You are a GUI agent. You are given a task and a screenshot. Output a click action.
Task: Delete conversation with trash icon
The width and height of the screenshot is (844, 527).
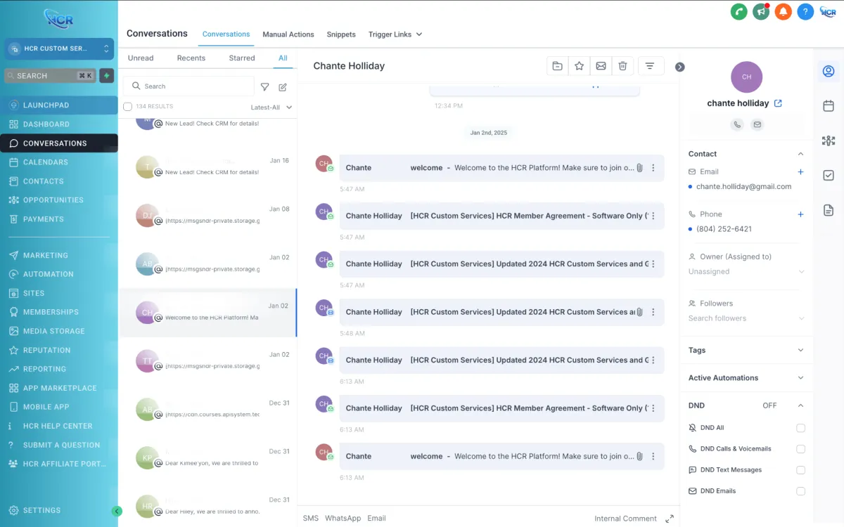[x=622, y=66]
